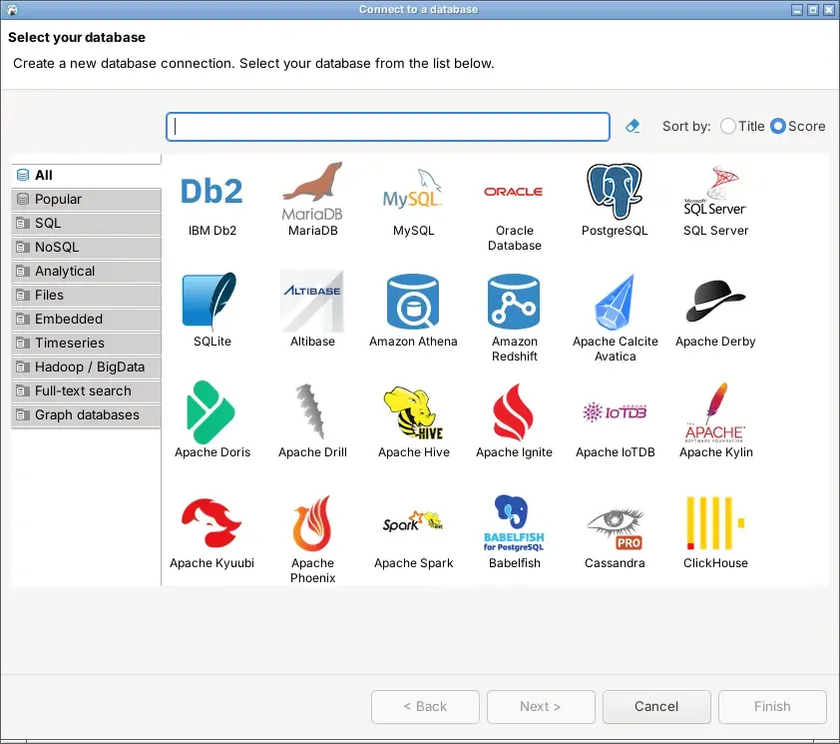Open the window menu icon in title bar
Screen dimensions: 840x744
pos(12,10)
